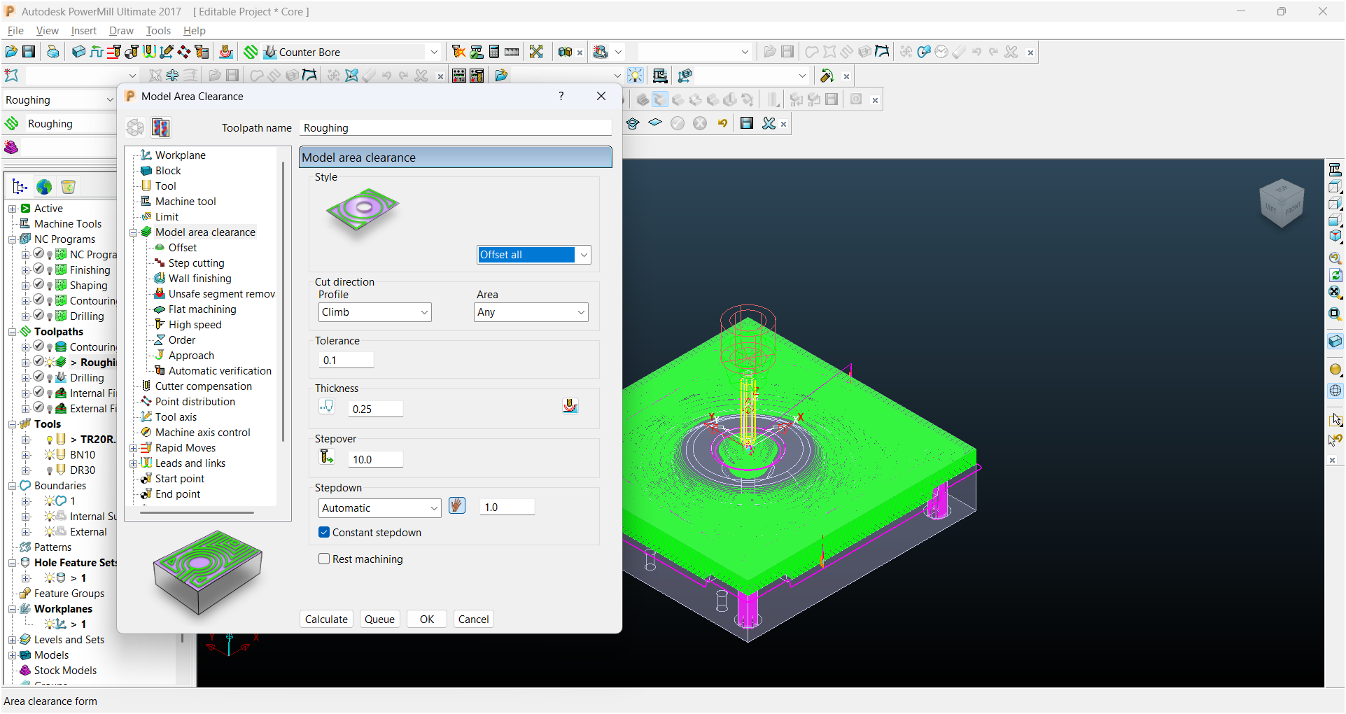
Task: Toggle the lightbulb for Finishing NC program
Action: click(x=50, y=271)
